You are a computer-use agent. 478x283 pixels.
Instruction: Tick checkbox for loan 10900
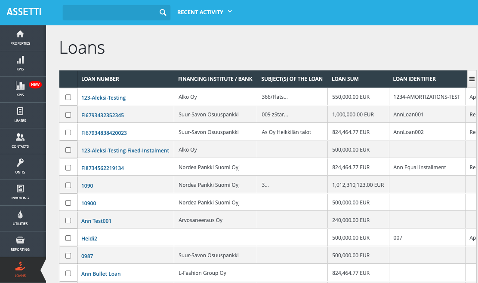(x=68, y=203)
